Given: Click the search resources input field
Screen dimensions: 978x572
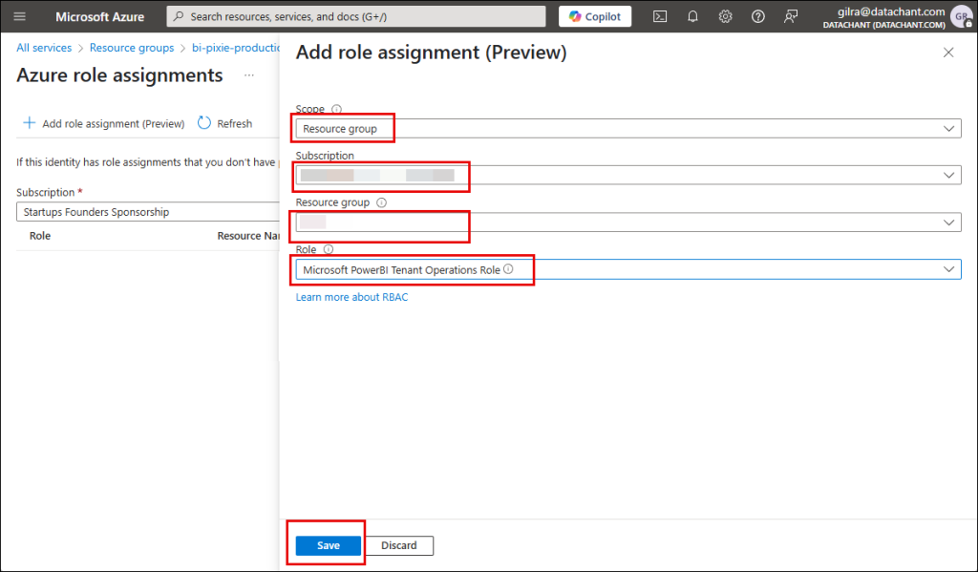Looking at the screenshot, I should (x=356, y=16).
